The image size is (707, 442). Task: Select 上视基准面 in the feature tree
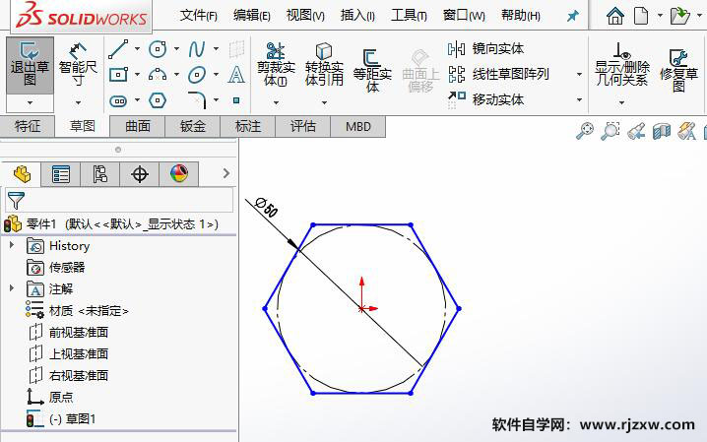coord(79,354)
